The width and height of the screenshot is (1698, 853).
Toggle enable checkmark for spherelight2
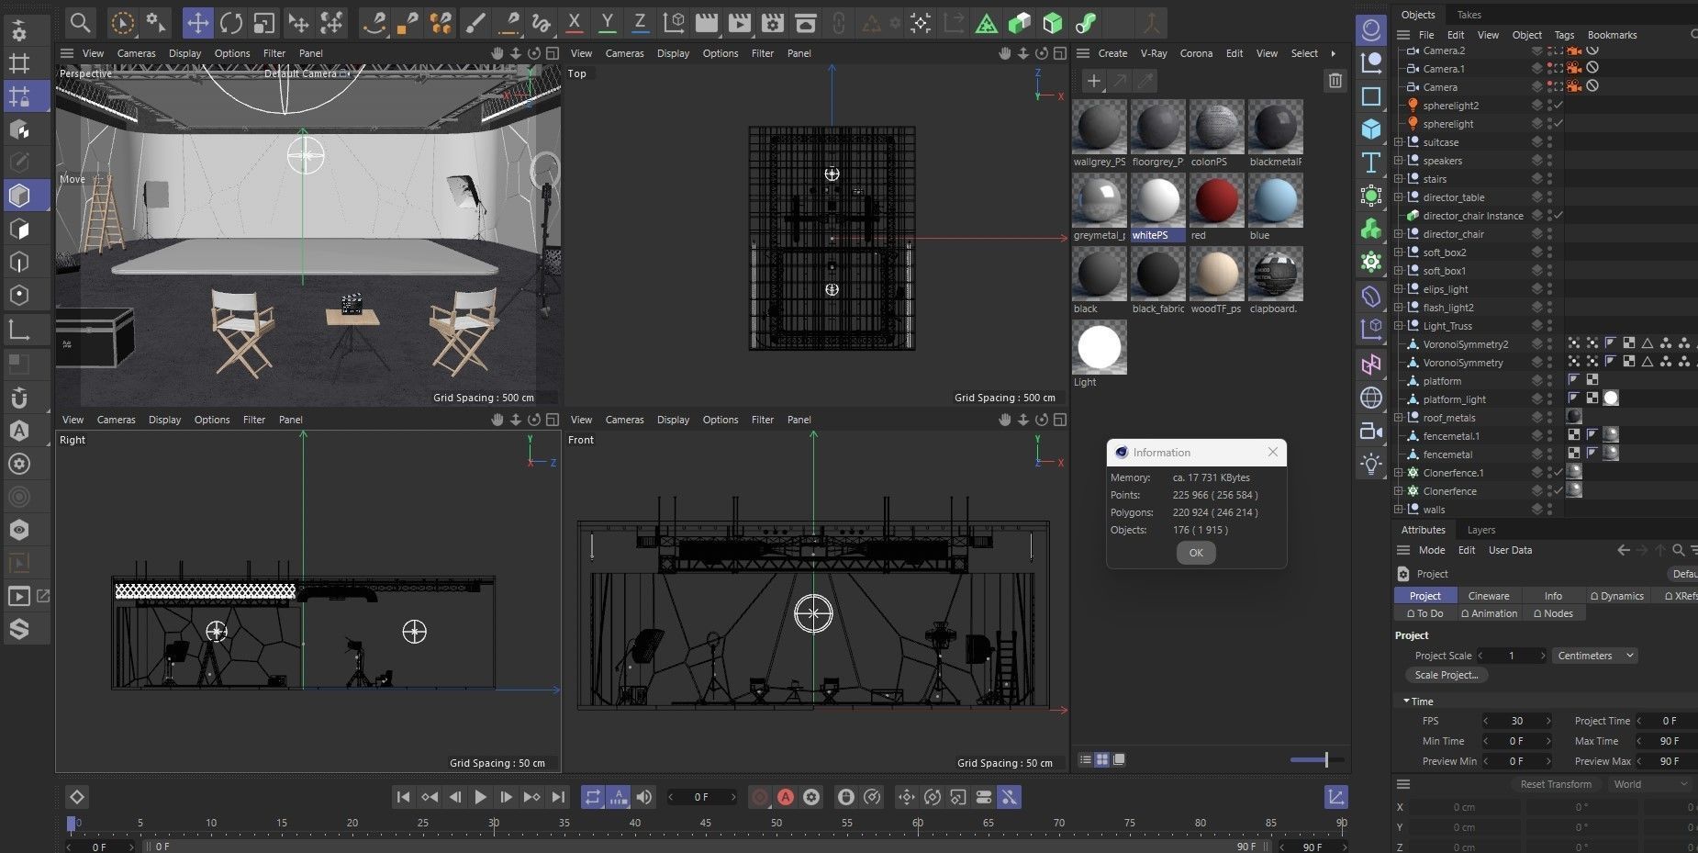[1558, 106]
